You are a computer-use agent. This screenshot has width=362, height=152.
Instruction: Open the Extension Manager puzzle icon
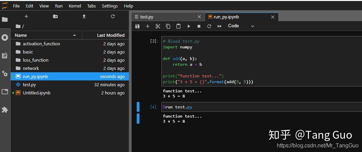(5, 110)
